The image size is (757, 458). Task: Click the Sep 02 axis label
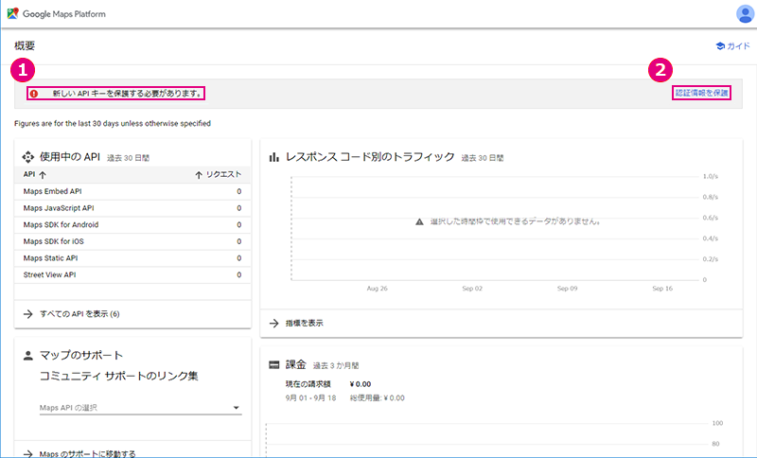pyautogui.click(x=472, y=289)
